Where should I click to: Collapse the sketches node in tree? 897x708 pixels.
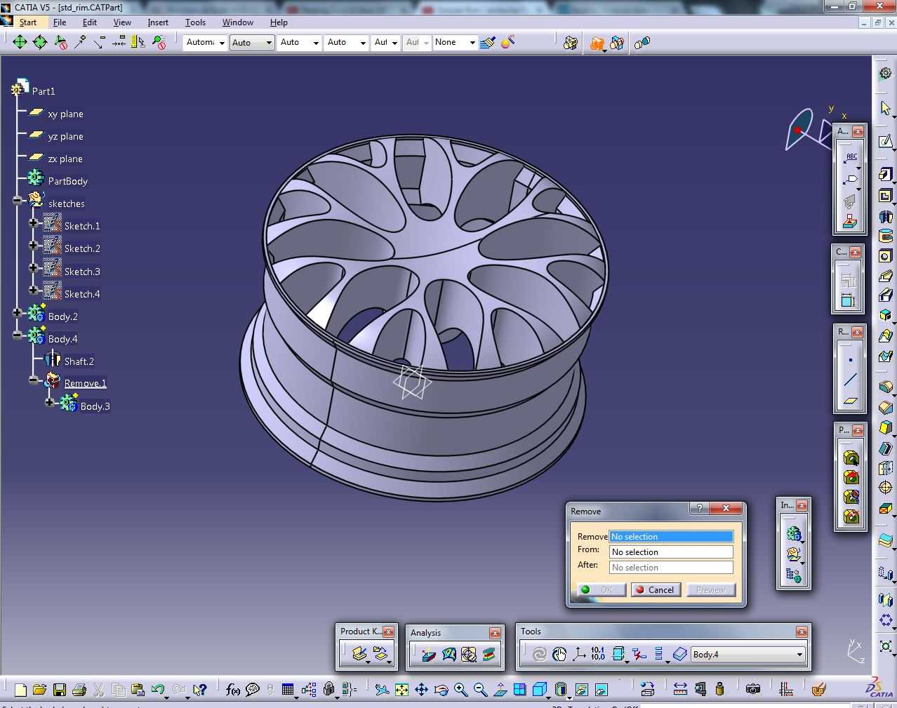click(17, 201)
